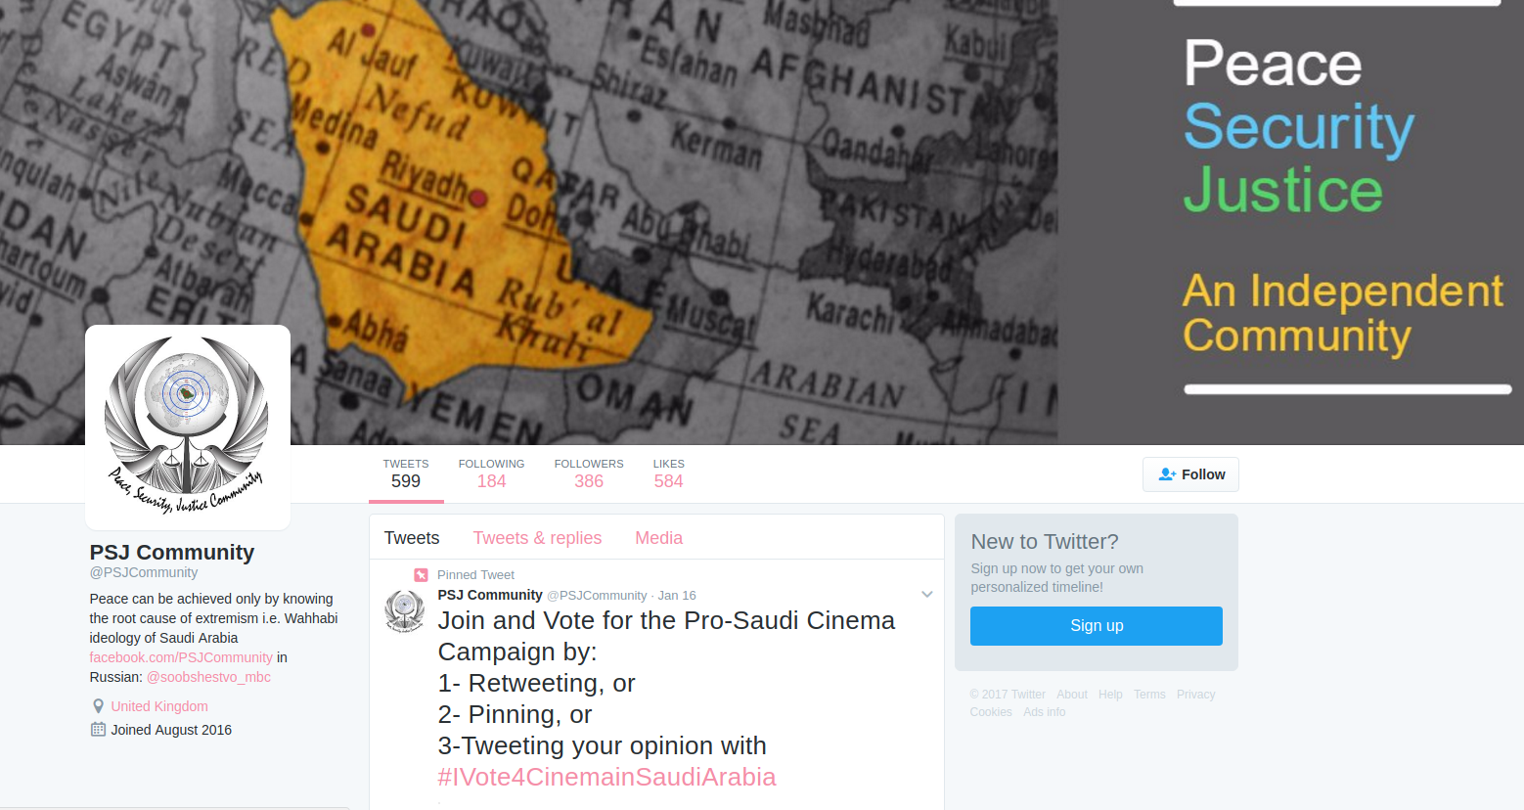The width and height of the screenshot is (1524, 810).
Task: Click the #IVote4CinemainSaudiArabia hashtag
Action: tap(606, 777)
